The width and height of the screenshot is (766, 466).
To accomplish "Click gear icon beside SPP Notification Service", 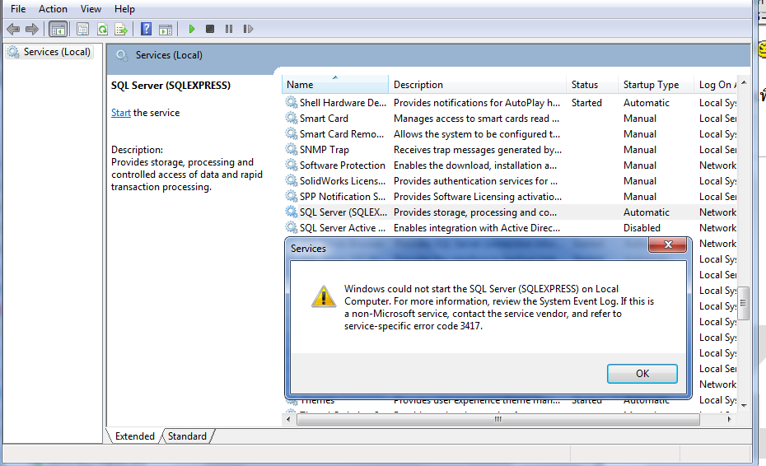I will pos(292,196).
